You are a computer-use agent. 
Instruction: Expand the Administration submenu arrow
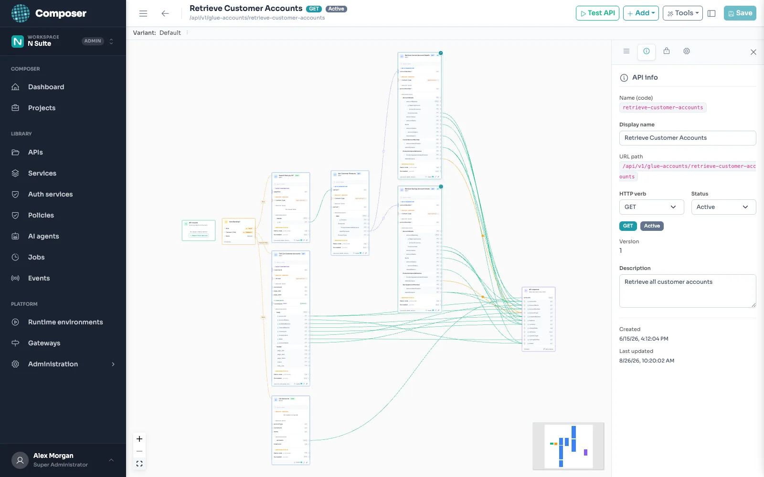[113, 364]
